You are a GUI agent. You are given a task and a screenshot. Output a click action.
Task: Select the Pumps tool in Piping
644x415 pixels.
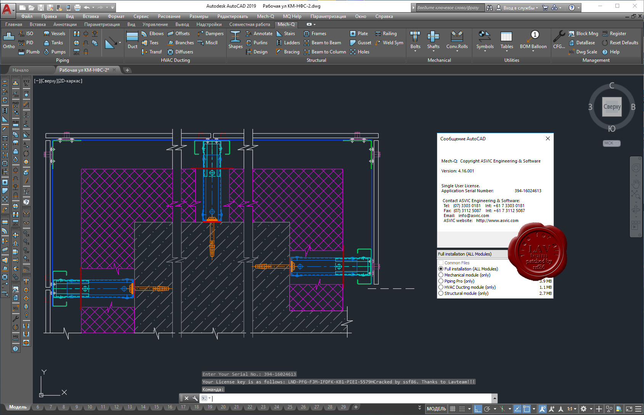(x=55, y=52)
